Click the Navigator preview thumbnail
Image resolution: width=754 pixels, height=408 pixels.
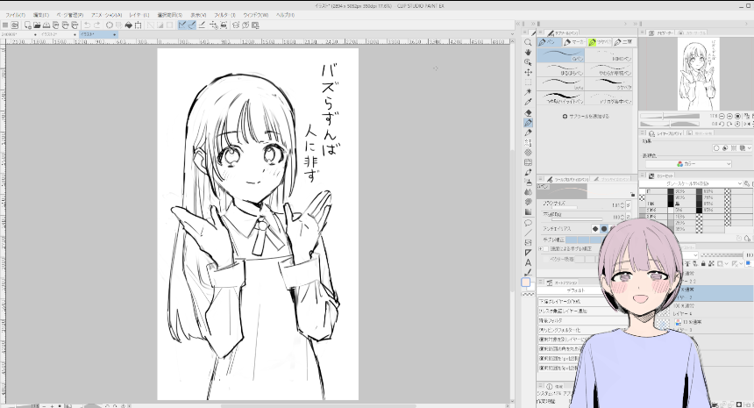click(x=698, y=74)
